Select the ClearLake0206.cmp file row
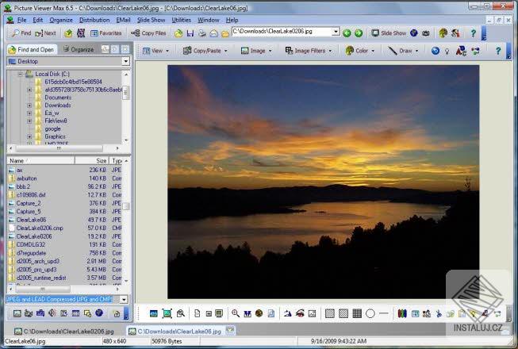518x349 pixels. click(64, 228)
